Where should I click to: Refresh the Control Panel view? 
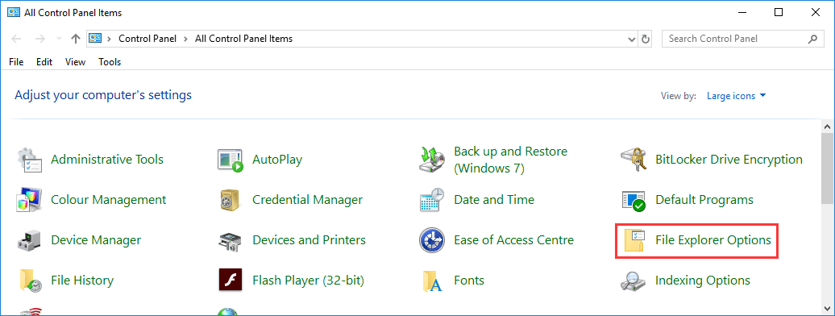[646, 39]
